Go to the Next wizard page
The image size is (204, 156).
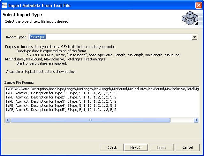tap(136, 147)
